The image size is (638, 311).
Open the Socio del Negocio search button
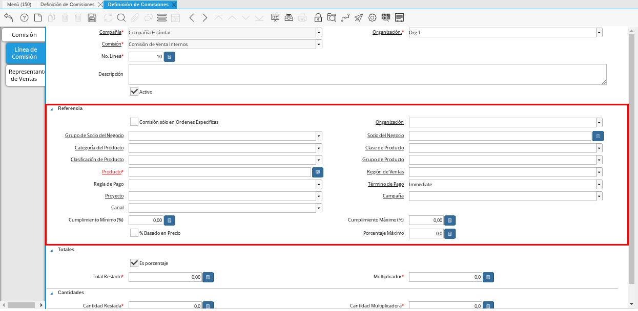[x=598, y=136]
